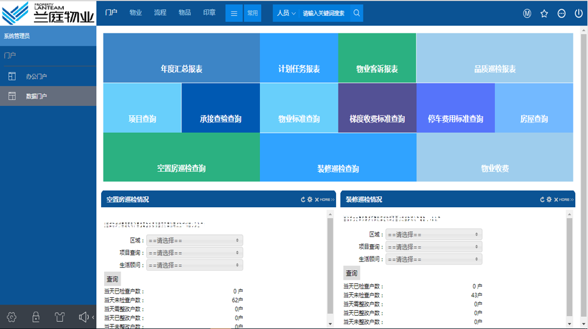
Task: Select the 门户 top menu
Action: [x=111, y=12]
